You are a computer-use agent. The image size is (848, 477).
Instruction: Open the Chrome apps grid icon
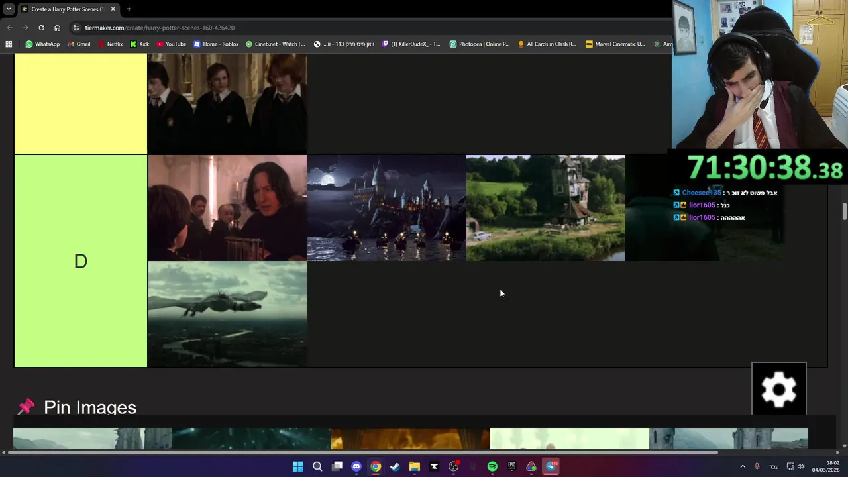point(9,44)
